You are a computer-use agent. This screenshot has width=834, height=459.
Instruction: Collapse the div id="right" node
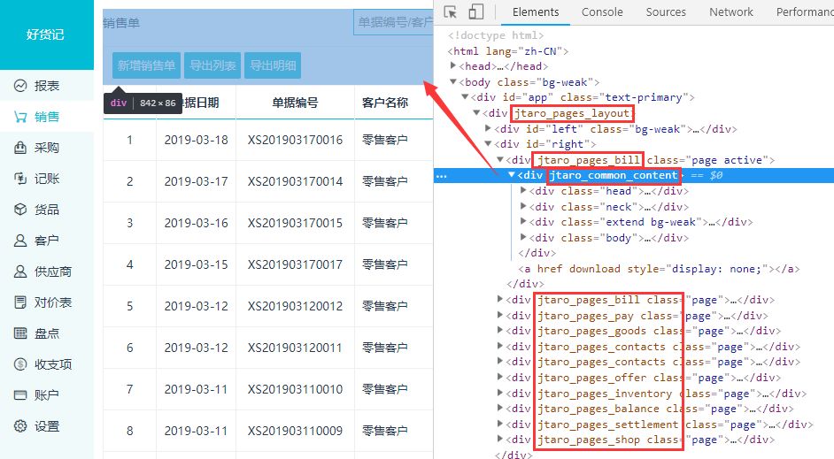[489, 143]
